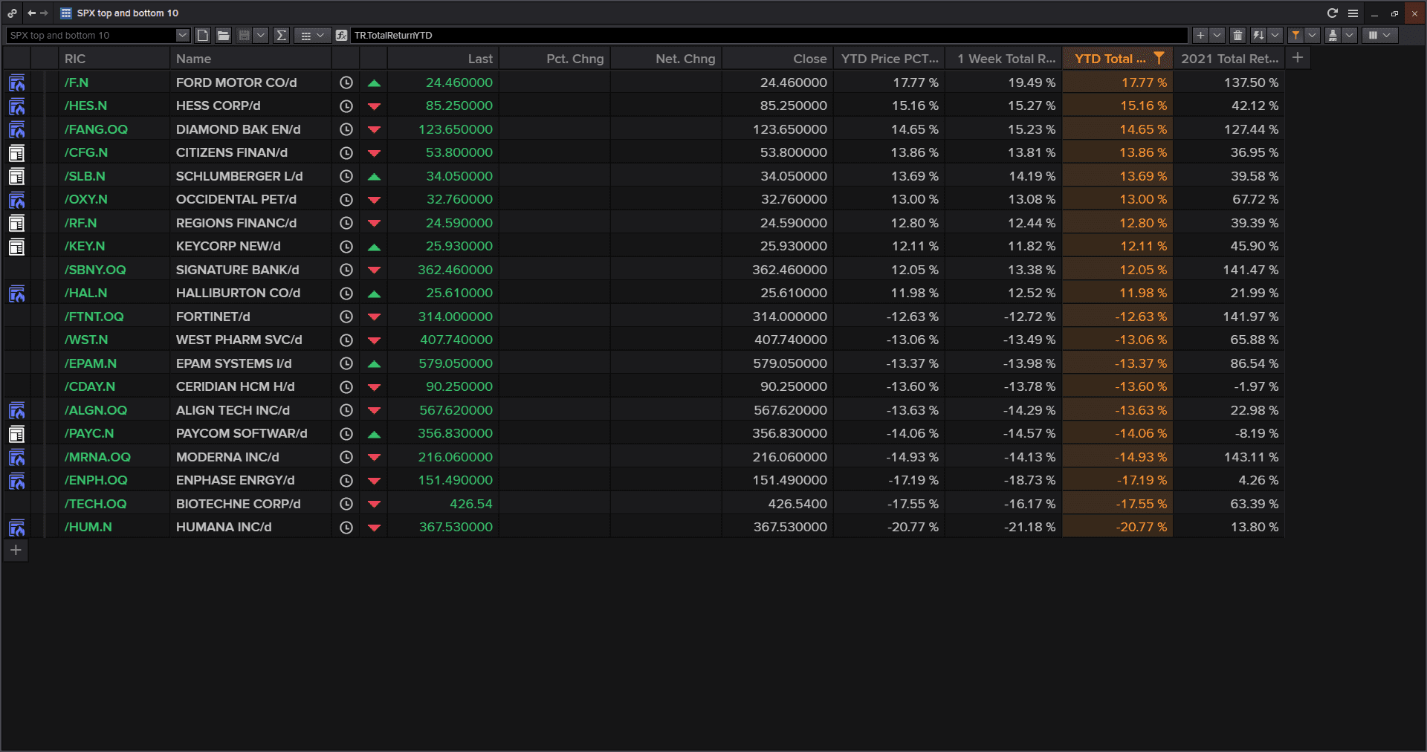Click the YTD Price PCT column header

click(889, 59)
